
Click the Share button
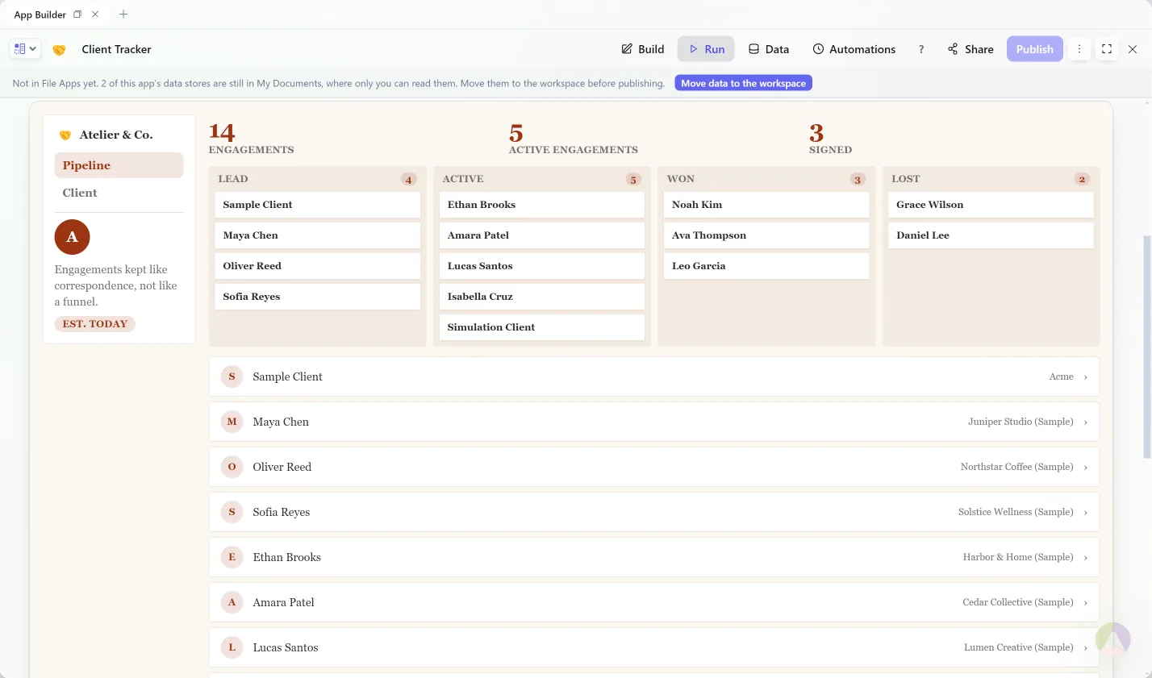[970, 49]
